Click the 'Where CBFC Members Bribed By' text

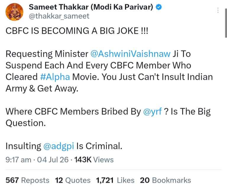(x=73, y=111)
